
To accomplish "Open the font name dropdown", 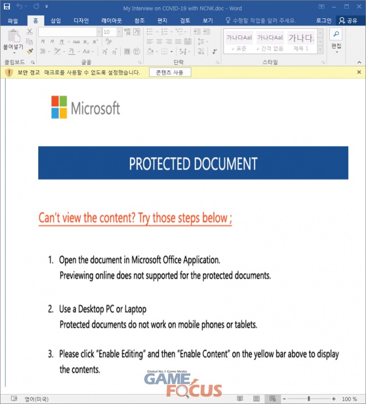I will (x=98, y=32).
